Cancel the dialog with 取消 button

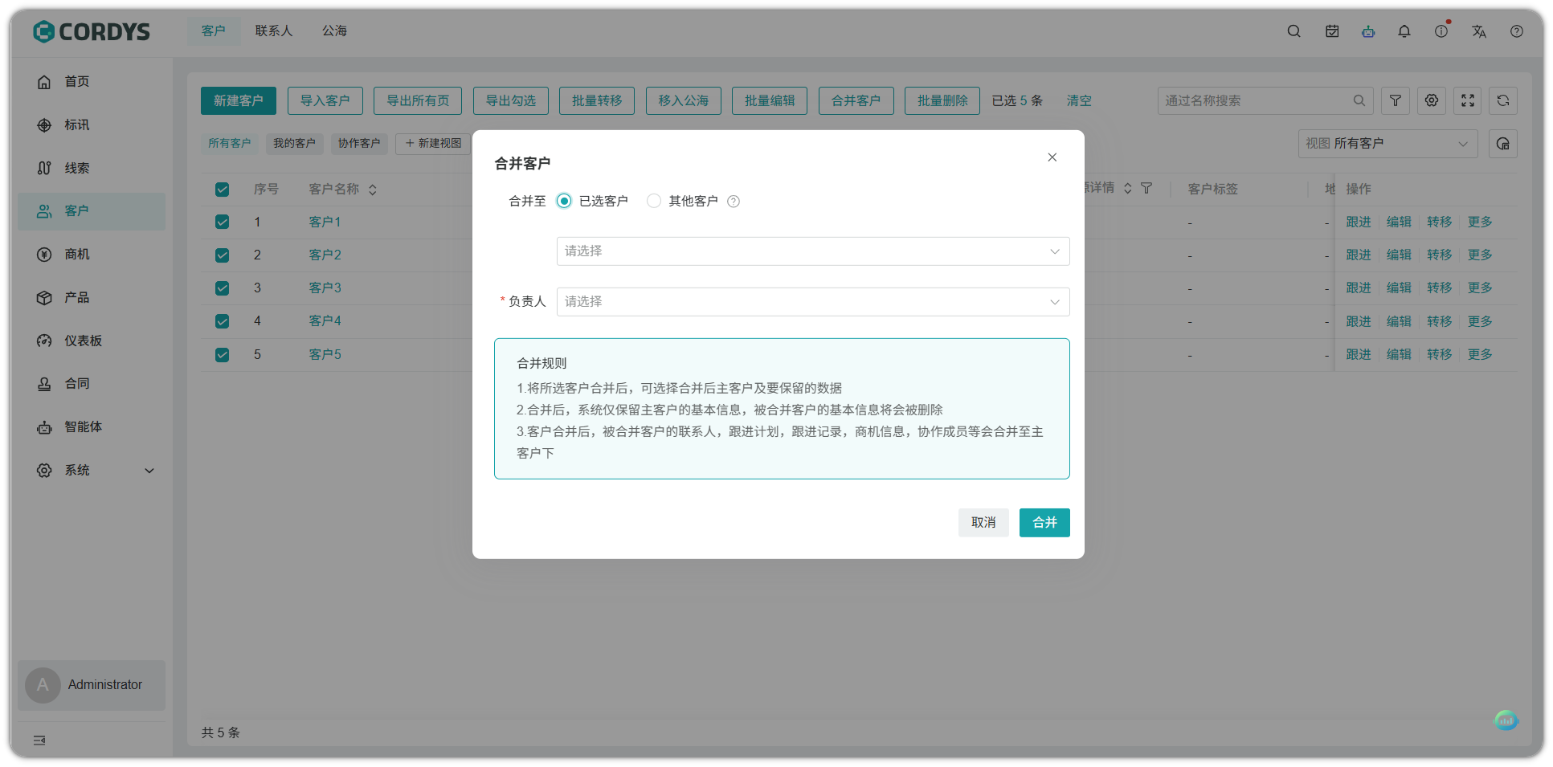pyautogui.click(x=983, y=522)
